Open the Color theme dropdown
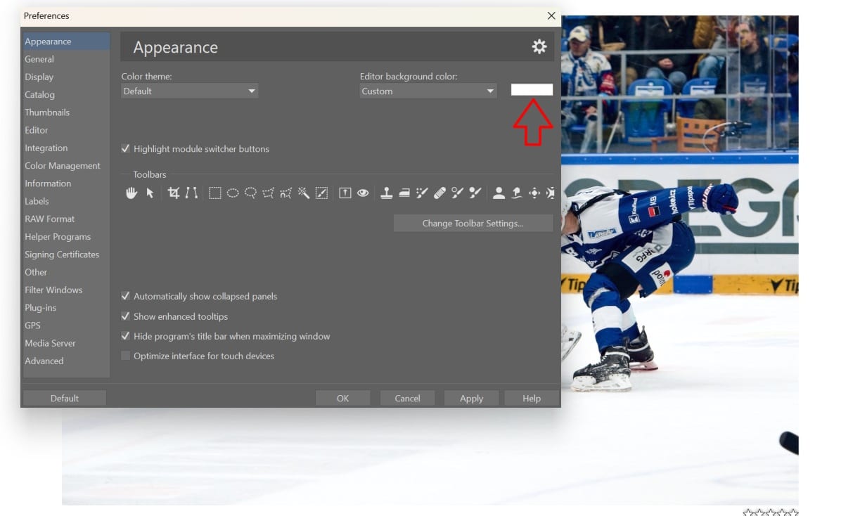 tap(189, 91)
